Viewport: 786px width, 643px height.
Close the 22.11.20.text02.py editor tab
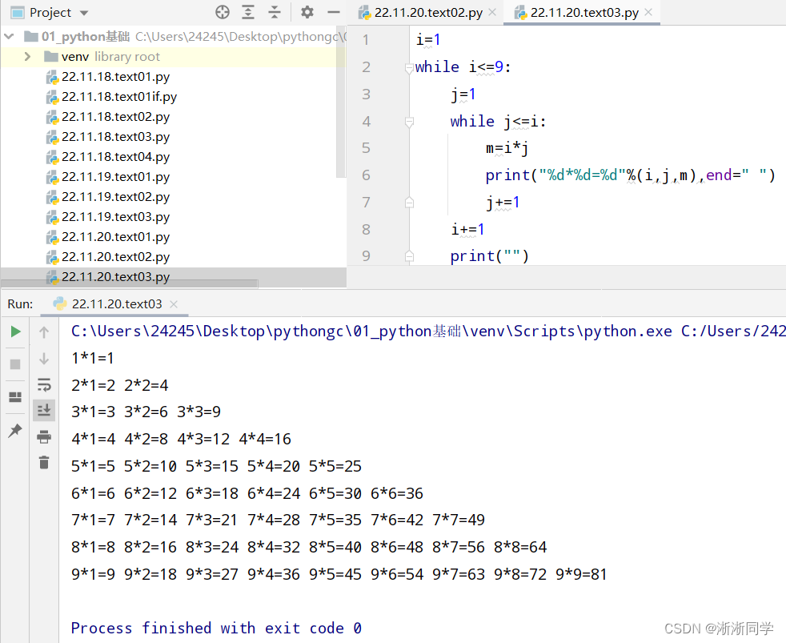click(492, 13)
